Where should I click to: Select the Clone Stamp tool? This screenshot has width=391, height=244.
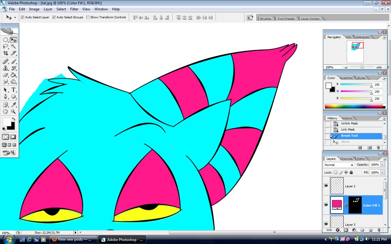[x=5, y=68]
